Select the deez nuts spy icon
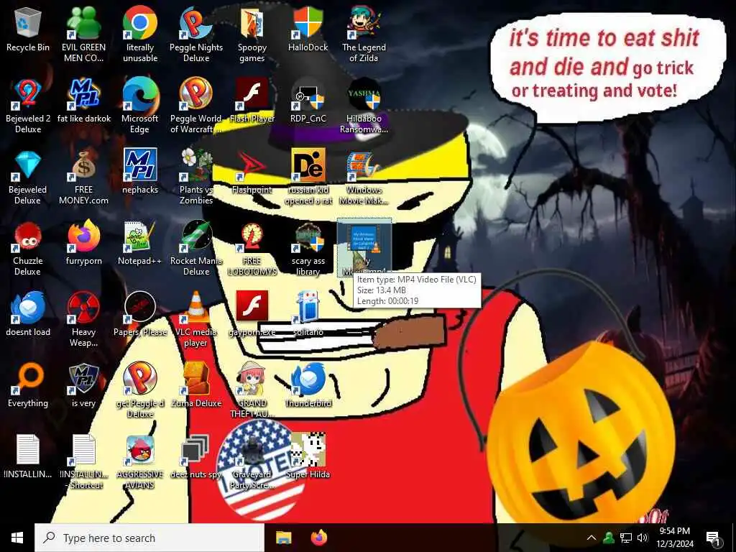This screenshot has height=552, width=736. [196, 451]
